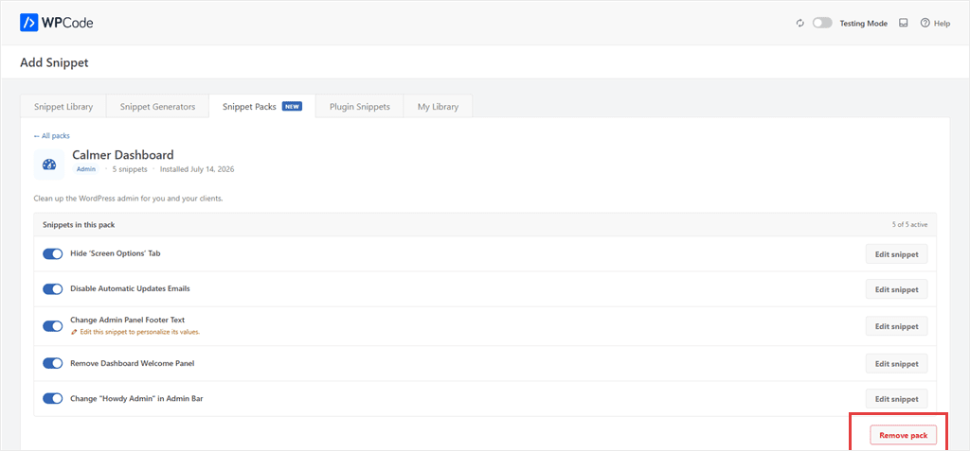Click the '5 of 5 active' counter
Viewport: 970px width, 451px height.
(x=909, y=225)
